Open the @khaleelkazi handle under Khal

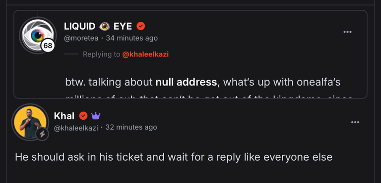(76, 128)
